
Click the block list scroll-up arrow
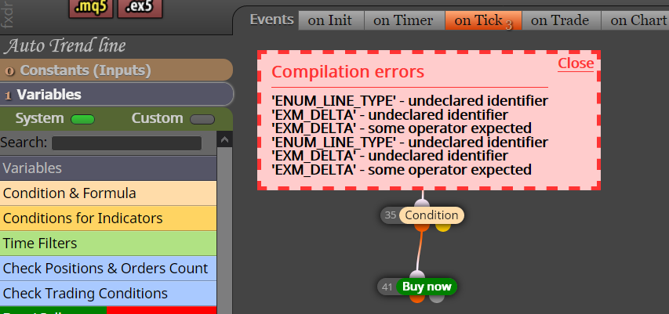(x=225, y=139)
